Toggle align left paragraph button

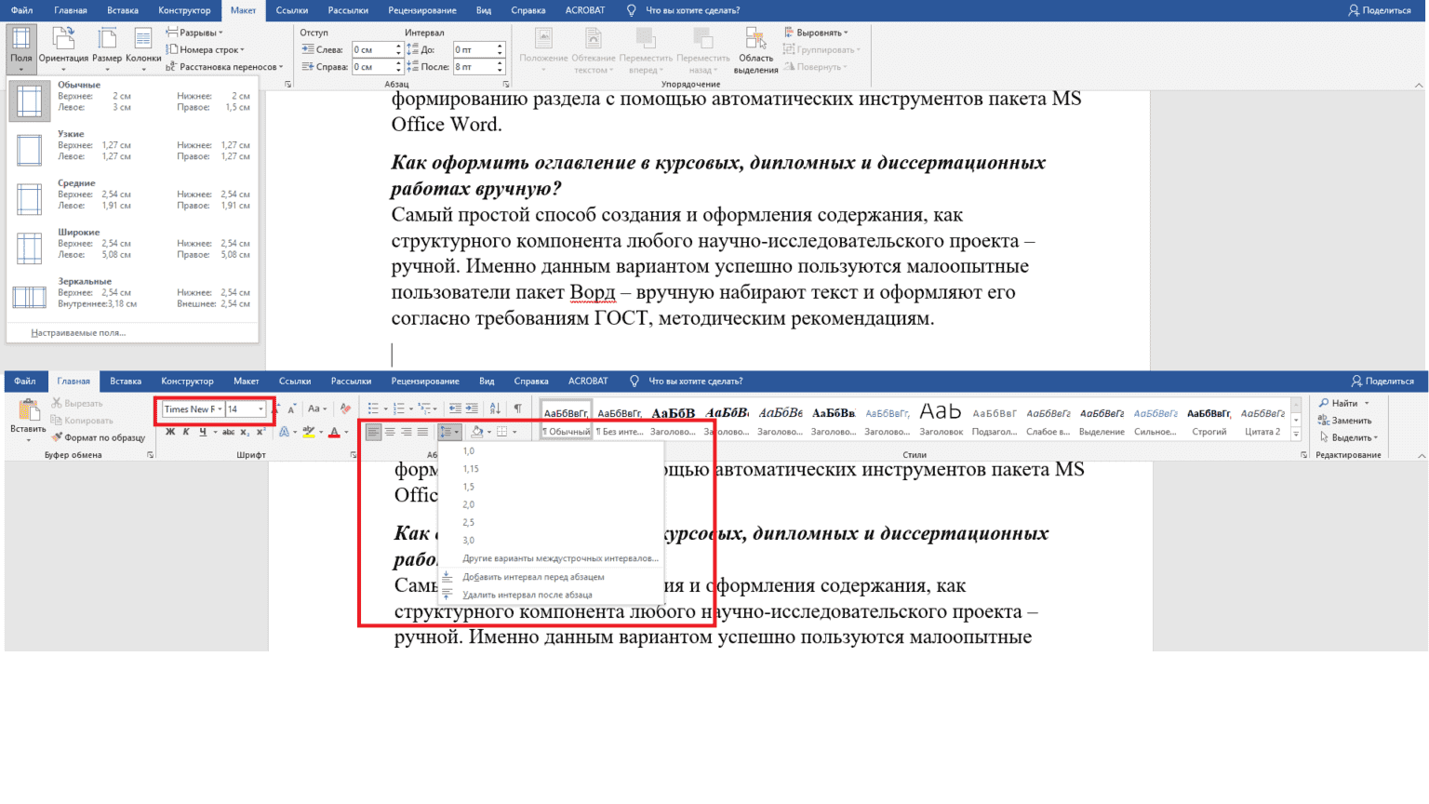click(x=373, y=432)
